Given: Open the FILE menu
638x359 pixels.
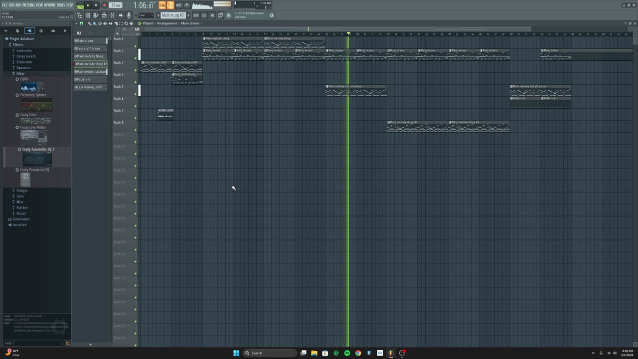Looking at the screenshot, I should click(4, 5).
